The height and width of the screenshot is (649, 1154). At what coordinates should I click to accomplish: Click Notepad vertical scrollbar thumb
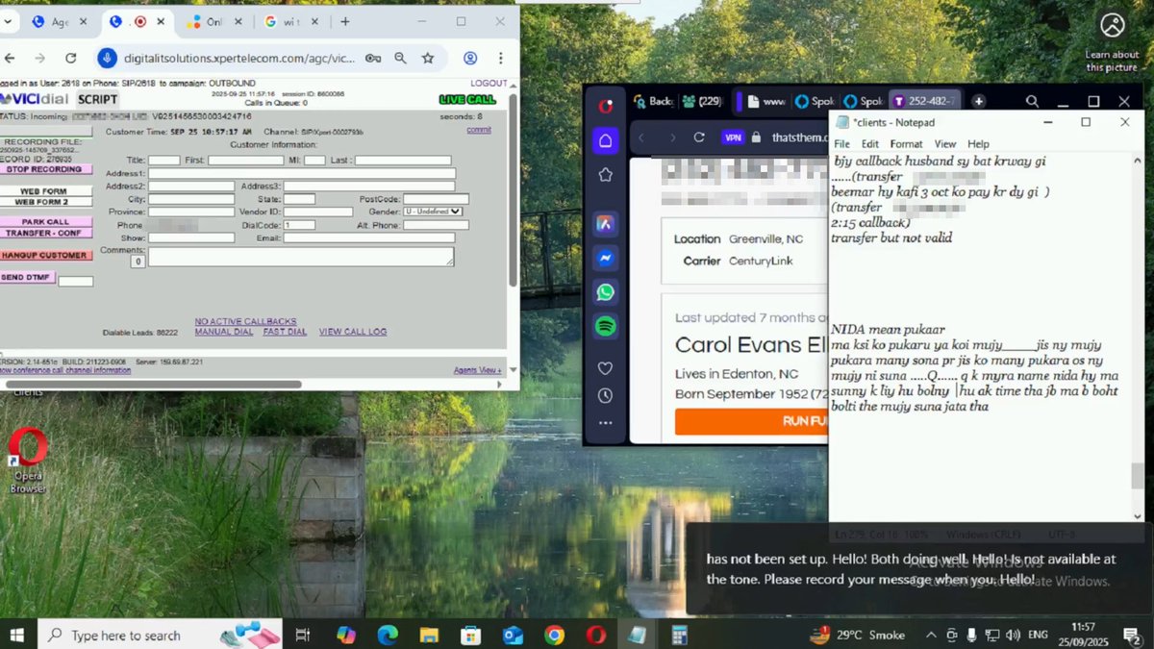(1138, 476)
